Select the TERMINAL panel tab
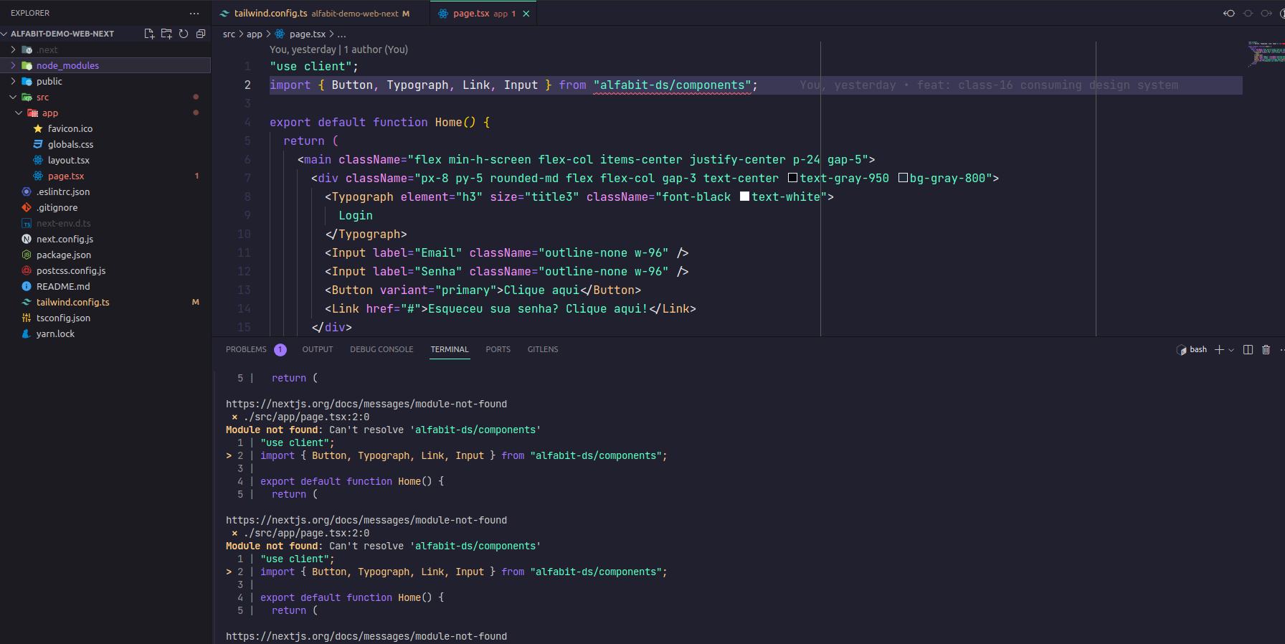 450,349
